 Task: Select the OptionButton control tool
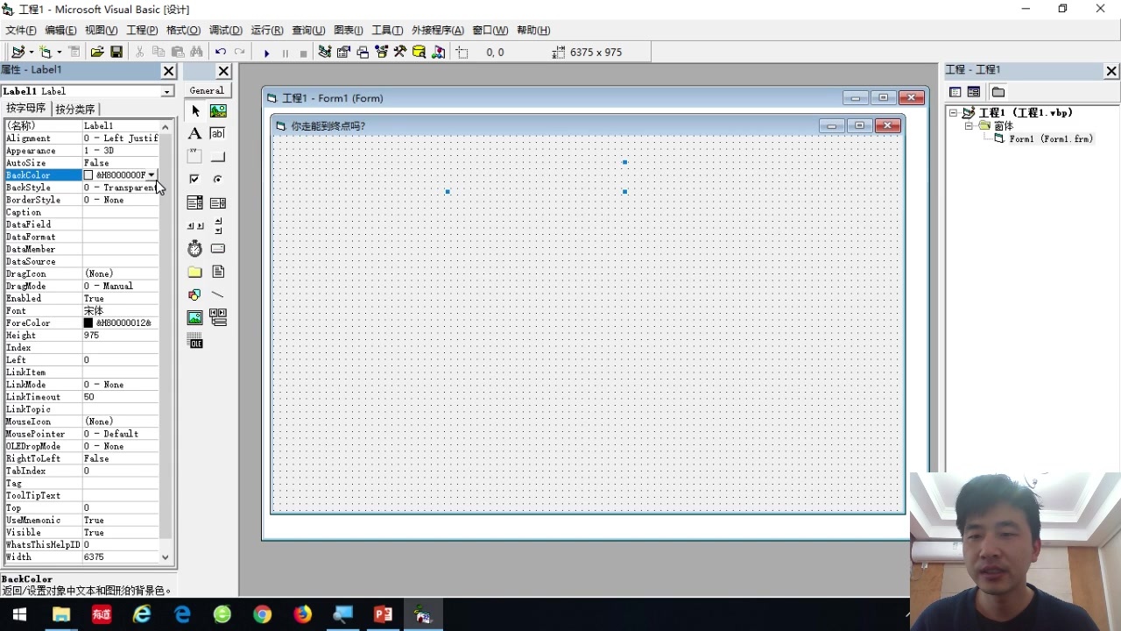click(218, 179)
